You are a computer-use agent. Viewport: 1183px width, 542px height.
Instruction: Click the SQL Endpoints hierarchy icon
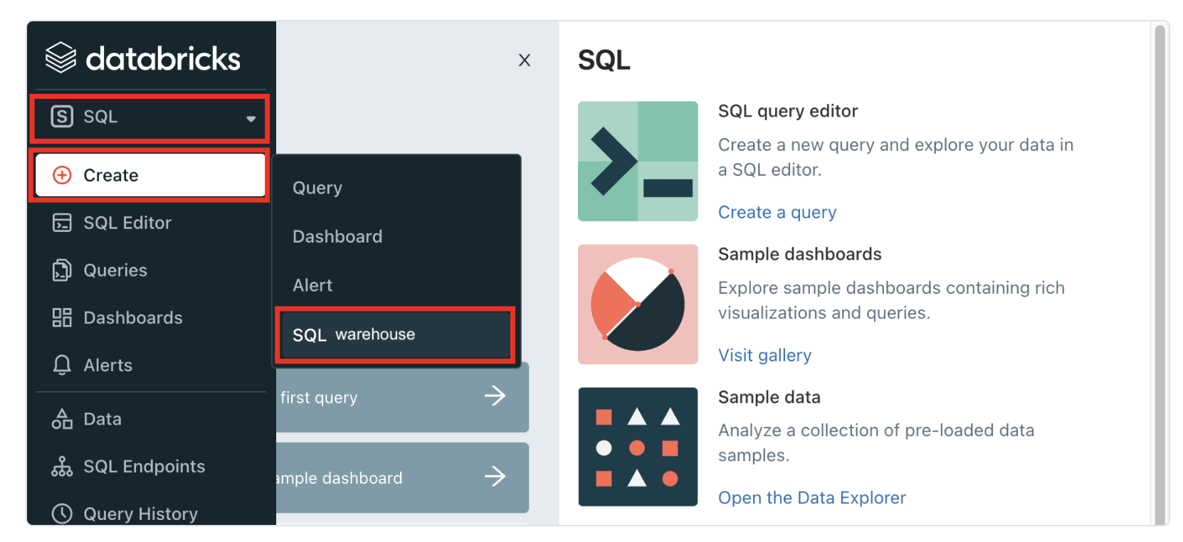click(x=62, y=467)
